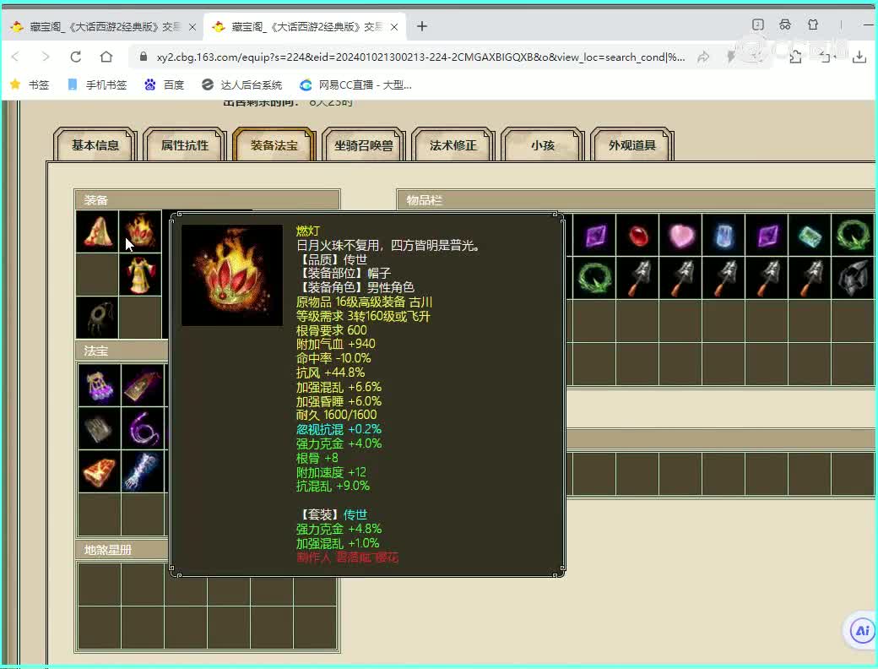Select the brown talisman 法宝 icon
Screen dimensions: 878x669
[x=143, y=385]
